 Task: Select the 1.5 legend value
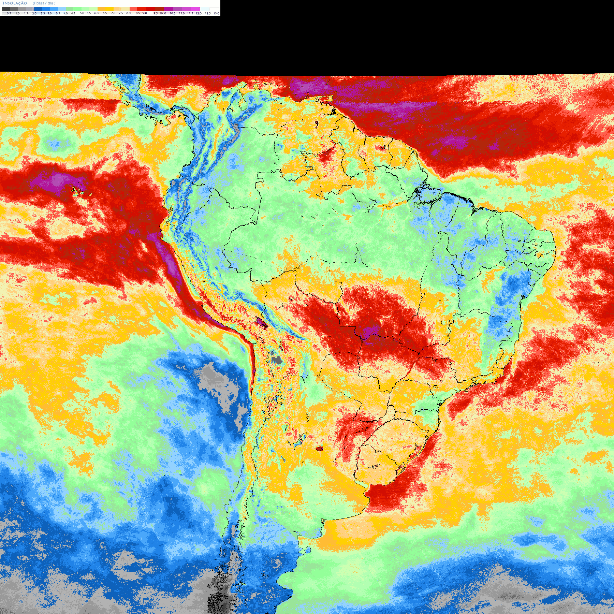[x=26, y=13]
